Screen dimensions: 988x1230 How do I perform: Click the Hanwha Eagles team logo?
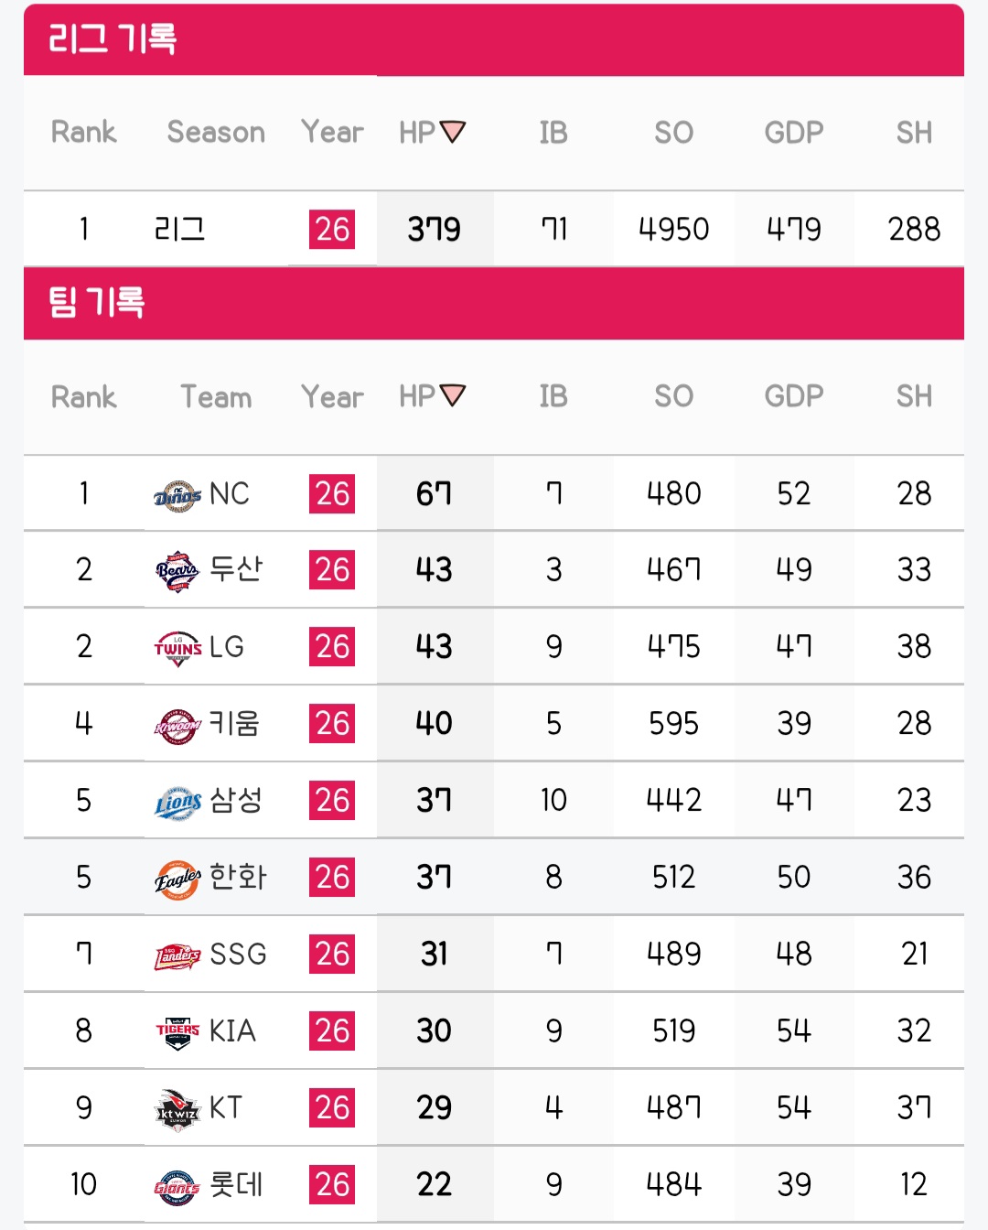click(177, 879)
